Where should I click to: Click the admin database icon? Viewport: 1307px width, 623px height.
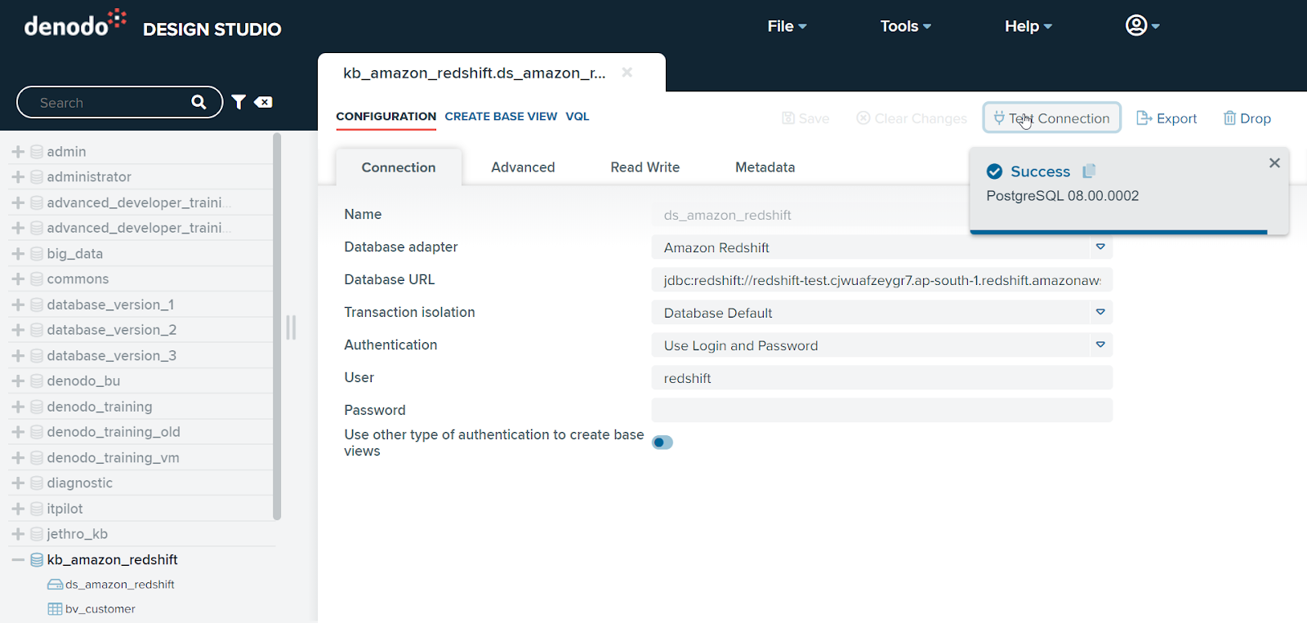pos(37,152)
